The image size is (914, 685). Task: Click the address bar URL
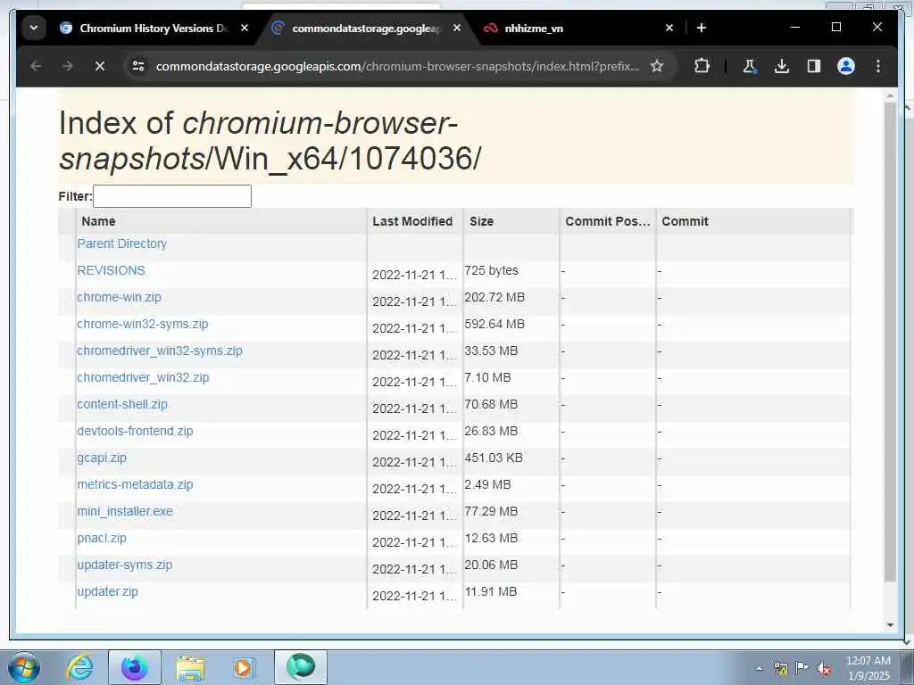[x=397, y=66]
